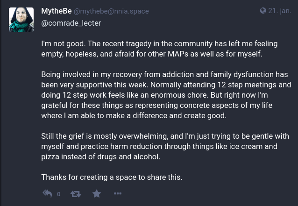Viewport: 298px width, 206px height.
Task: Favourite the post using the star icon
Action: tap(97, 193)
